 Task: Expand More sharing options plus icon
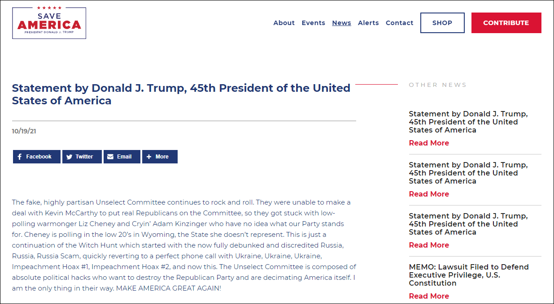[149, 157]
